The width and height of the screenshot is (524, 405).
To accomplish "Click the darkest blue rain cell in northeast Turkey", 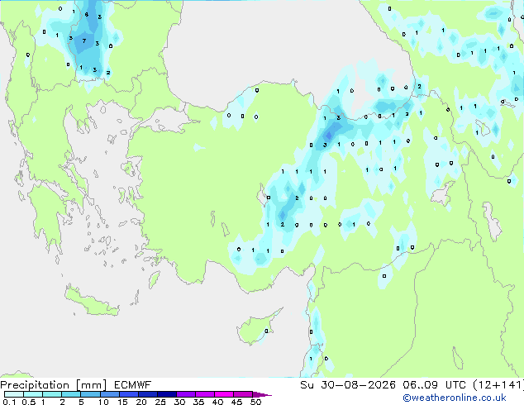I will pos(328,136).
